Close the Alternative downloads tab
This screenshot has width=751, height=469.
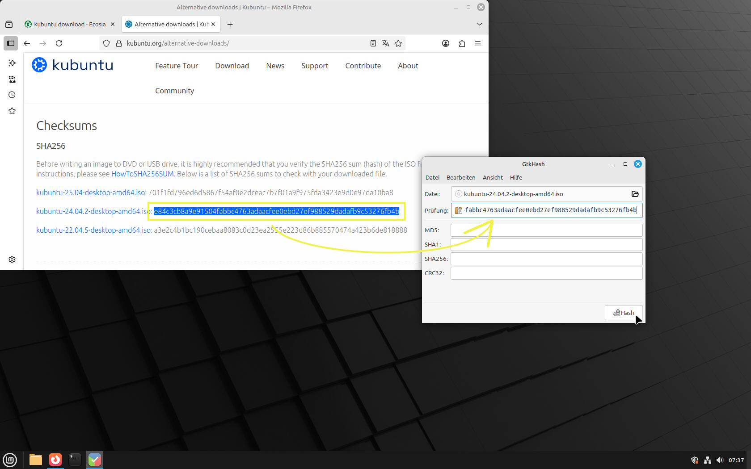point(213,24)
